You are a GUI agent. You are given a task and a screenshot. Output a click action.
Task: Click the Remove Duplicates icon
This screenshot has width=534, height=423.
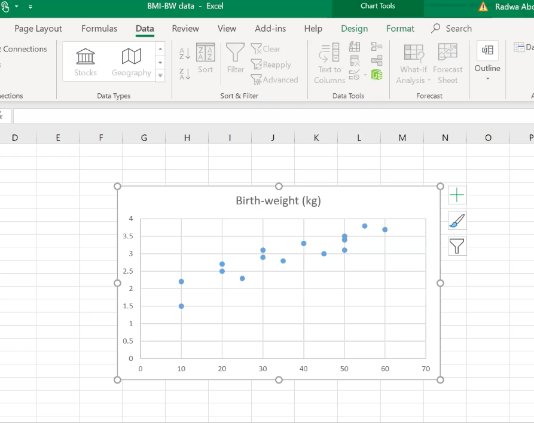[x=355, y=61]
